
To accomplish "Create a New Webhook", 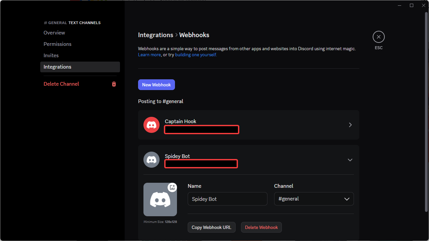I will [157, 85].
